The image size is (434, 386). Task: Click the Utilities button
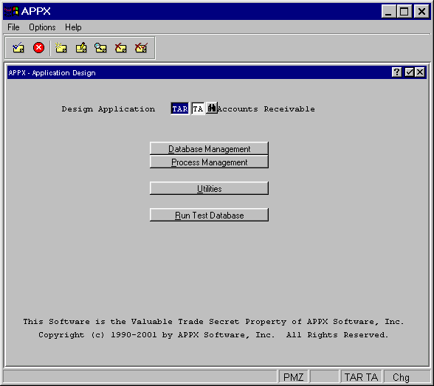click(210, 188)
